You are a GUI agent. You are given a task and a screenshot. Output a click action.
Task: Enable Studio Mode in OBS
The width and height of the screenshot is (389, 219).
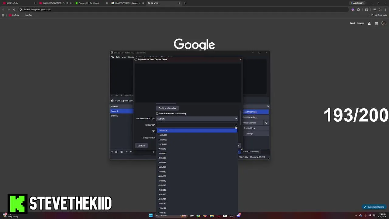click(x=255, y=128)
